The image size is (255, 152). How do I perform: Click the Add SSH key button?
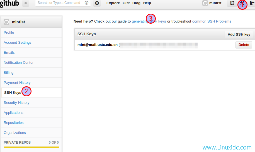(x=239, y=35)
